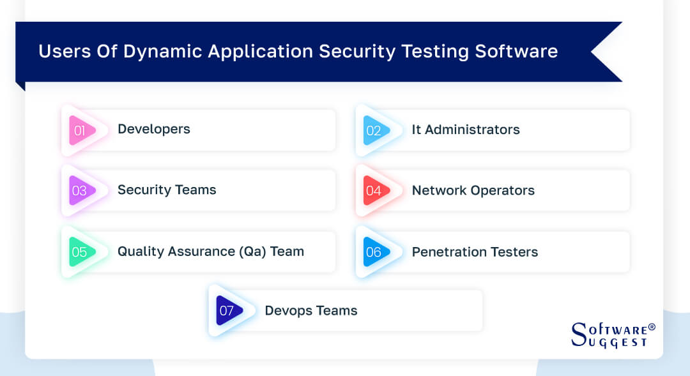Select the Penetration Testers label
Image resolution: width=690 pixels, height=376 pixels.
click(x=475, y=252)
